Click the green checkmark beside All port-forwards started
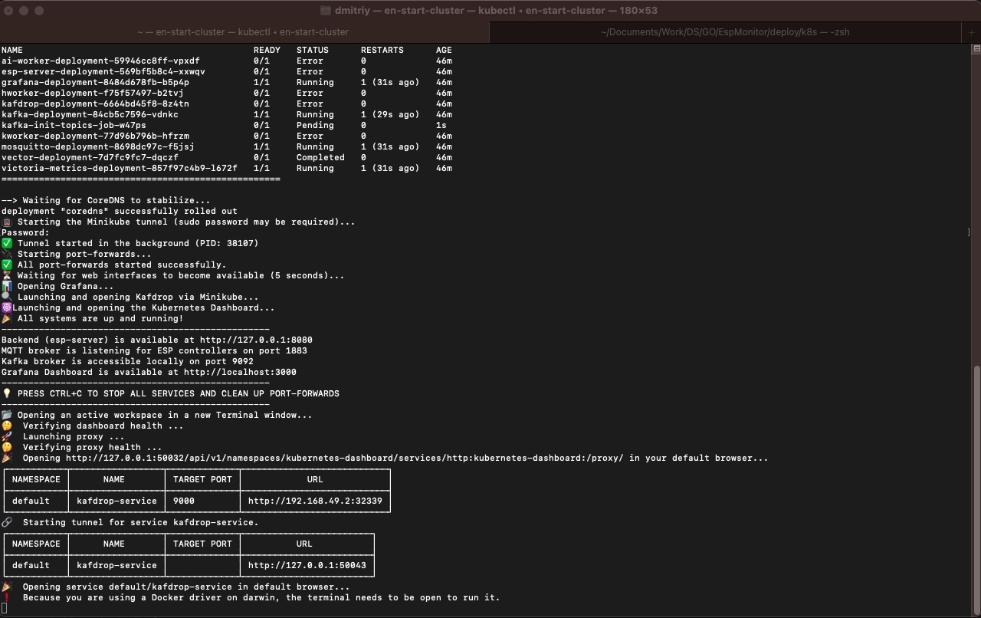The image size is (981, 618). (7, 265)
